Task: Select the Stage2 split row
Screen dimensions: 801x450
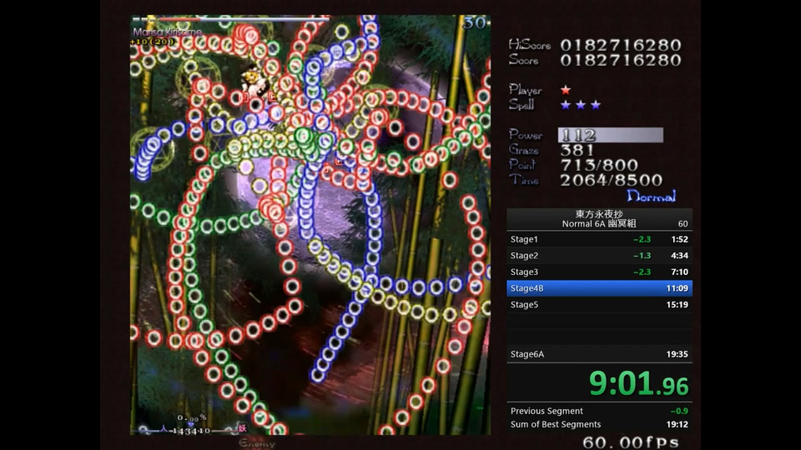Action: click(599, 256)
